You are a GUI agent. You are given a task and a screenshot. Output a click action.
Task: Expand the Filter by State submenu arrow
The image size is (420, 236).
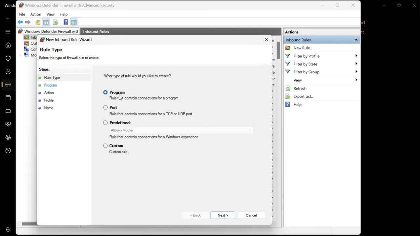coord(356,64)
